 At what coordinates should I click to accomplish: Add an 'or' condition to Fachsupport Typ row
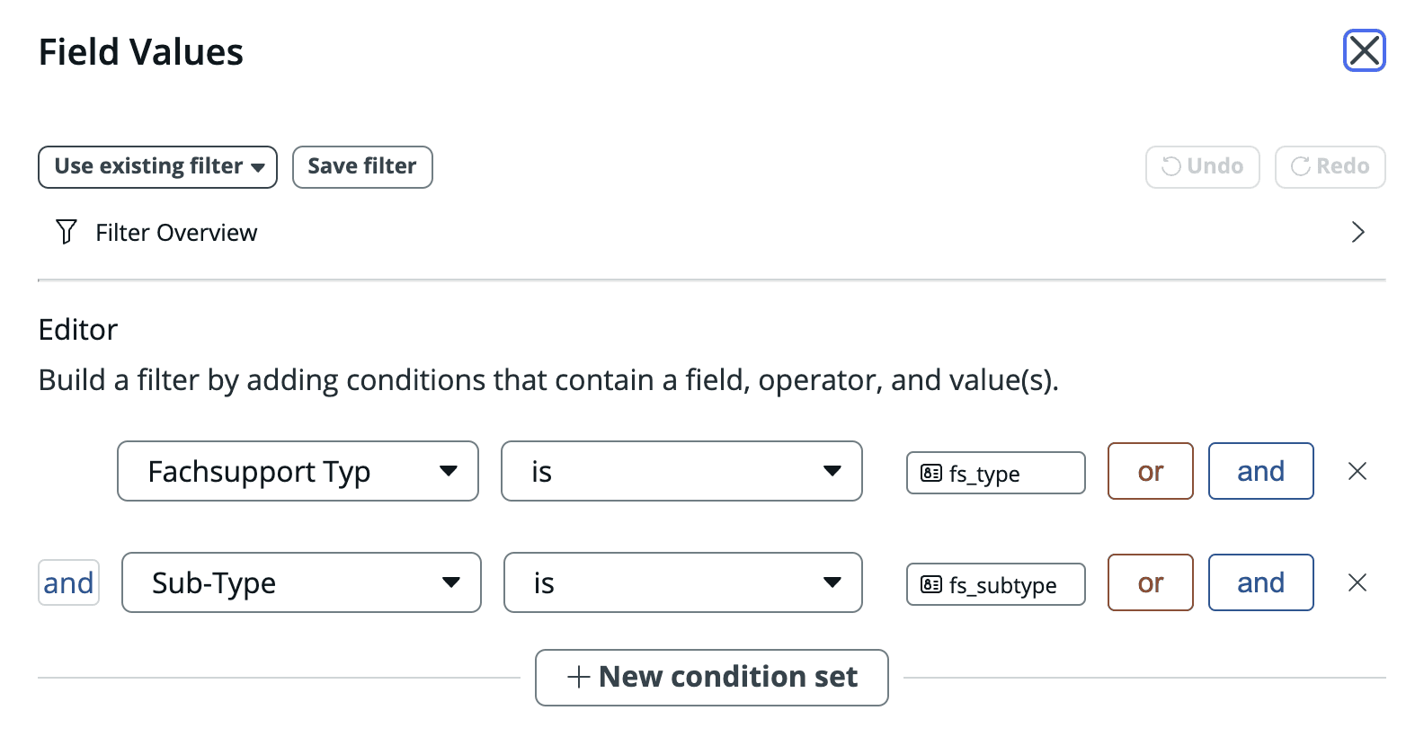[1151, 471]
